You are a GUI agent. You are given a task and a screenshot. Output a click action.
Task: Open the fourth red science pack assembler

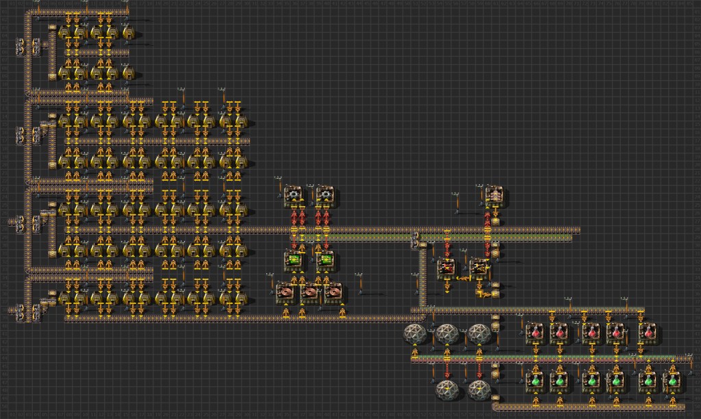(615, 333)
